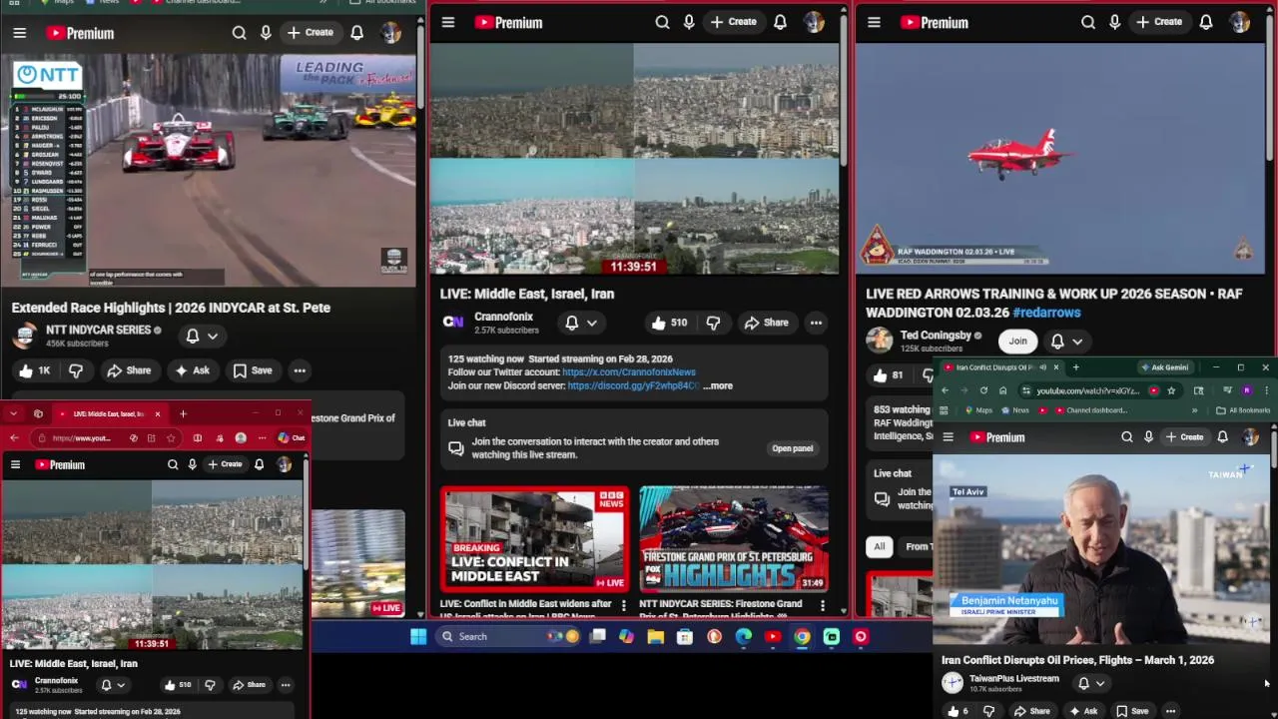
Task: Go back in the Chrome TaiwanPlus window
Action: coord(945,390)
